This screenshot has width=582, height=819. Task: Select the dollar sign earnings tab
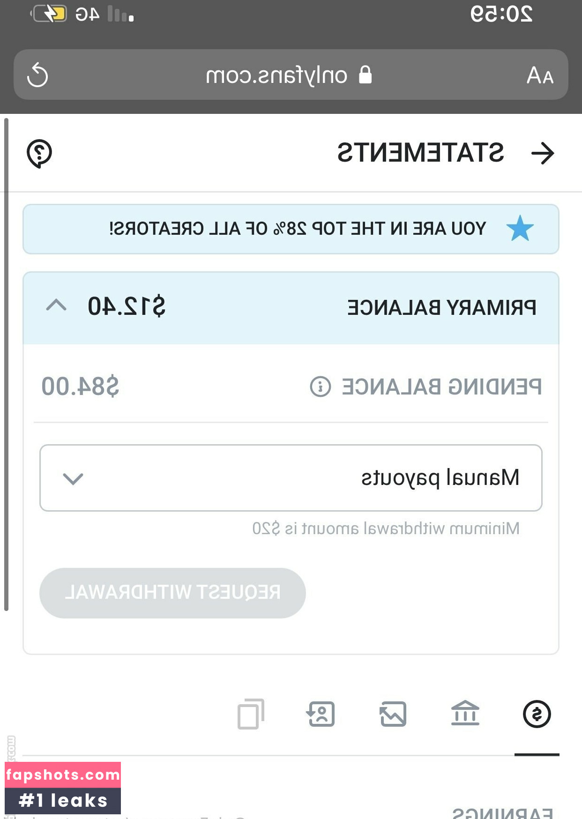click(x=537, y=714)
